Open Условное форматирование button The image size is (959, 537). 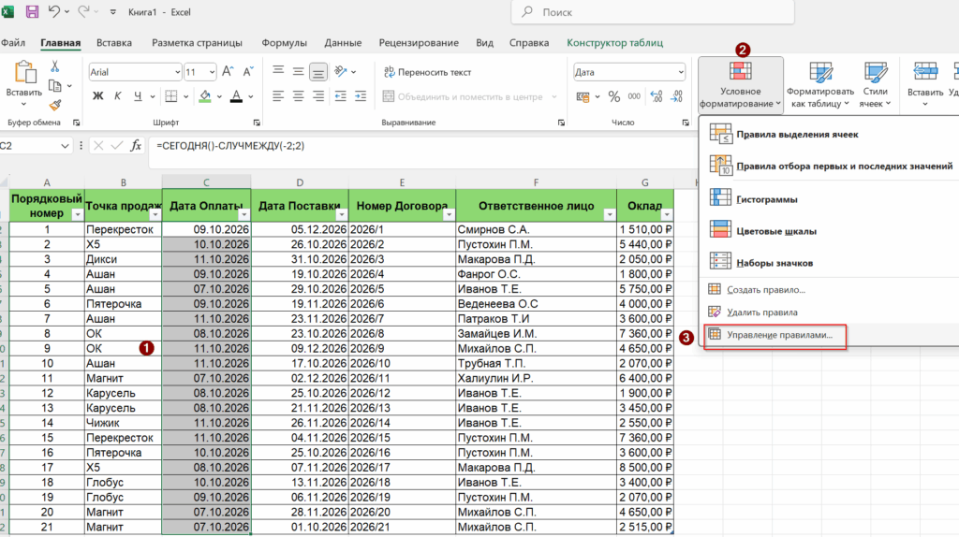pyautogui.click(x=741, y=84)
